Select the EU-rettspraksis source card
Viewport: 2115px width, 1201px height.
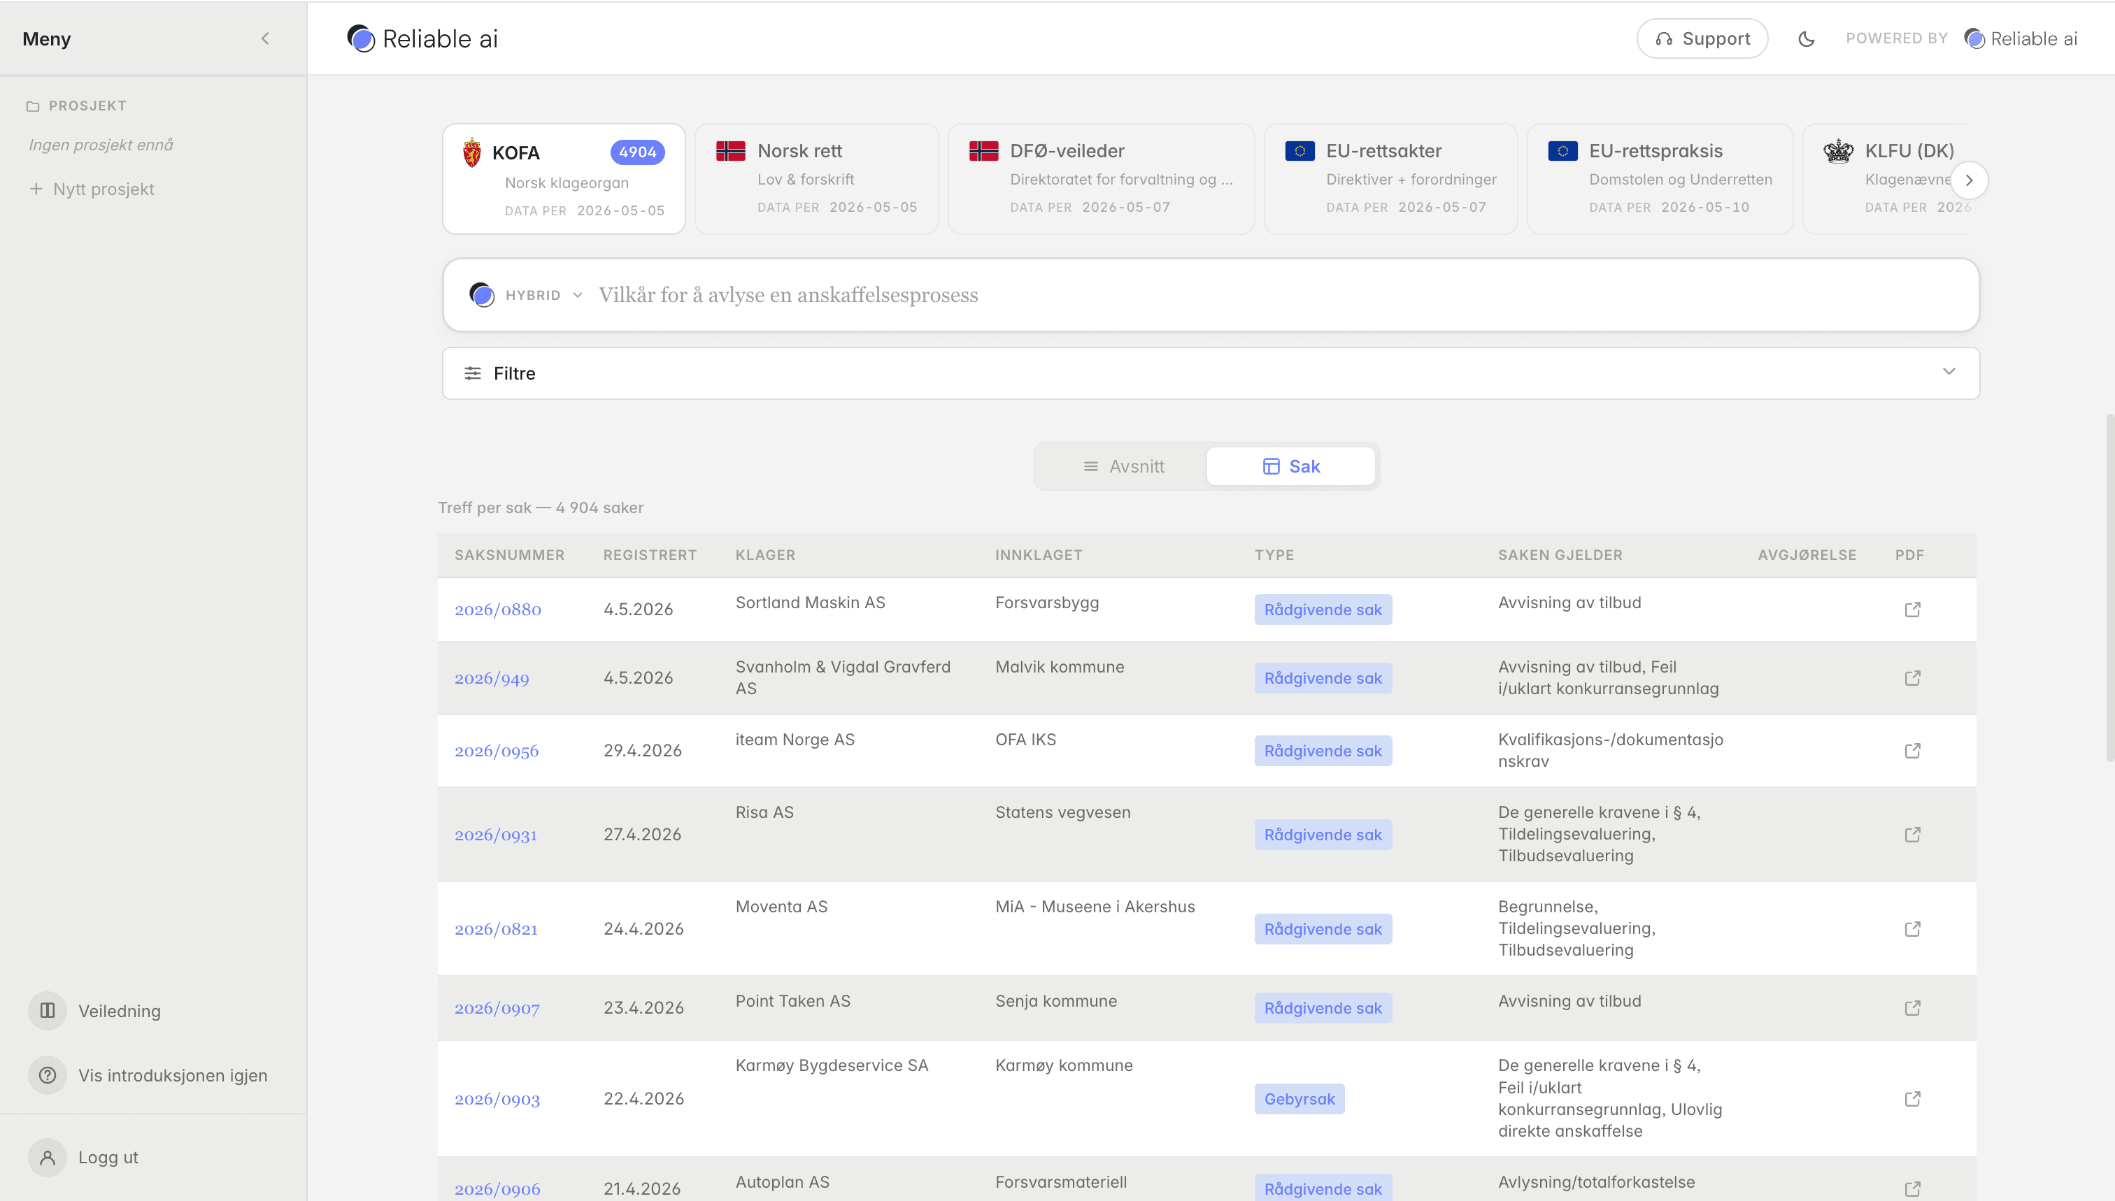point(1660,179)
